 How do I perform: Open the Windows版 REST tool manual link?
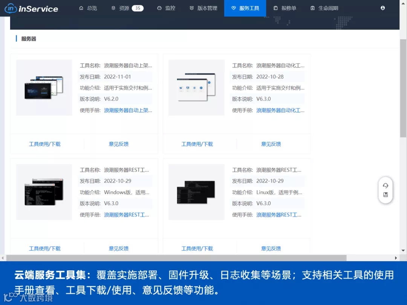[126, 215]
